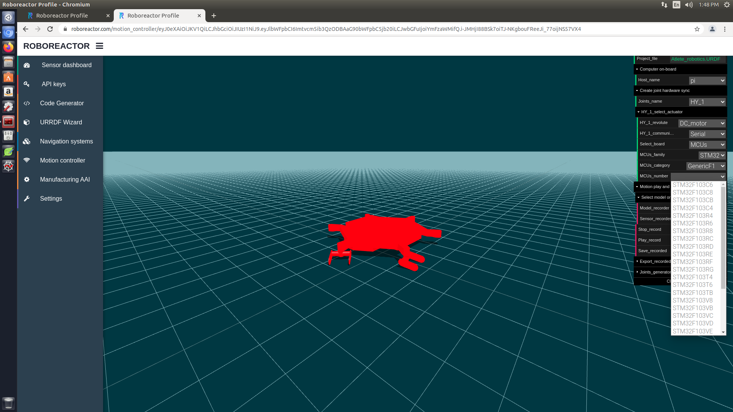The height and width of the screenshot is (412, 733).
Task: Click the Manufacturing AAI gear icon
Action: 27,180
